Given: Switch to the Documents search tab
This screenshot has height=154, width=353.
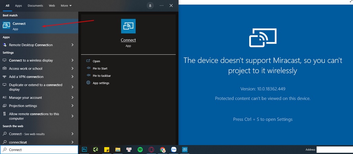Looking at the screenshot, I should (x=35, y=6).
